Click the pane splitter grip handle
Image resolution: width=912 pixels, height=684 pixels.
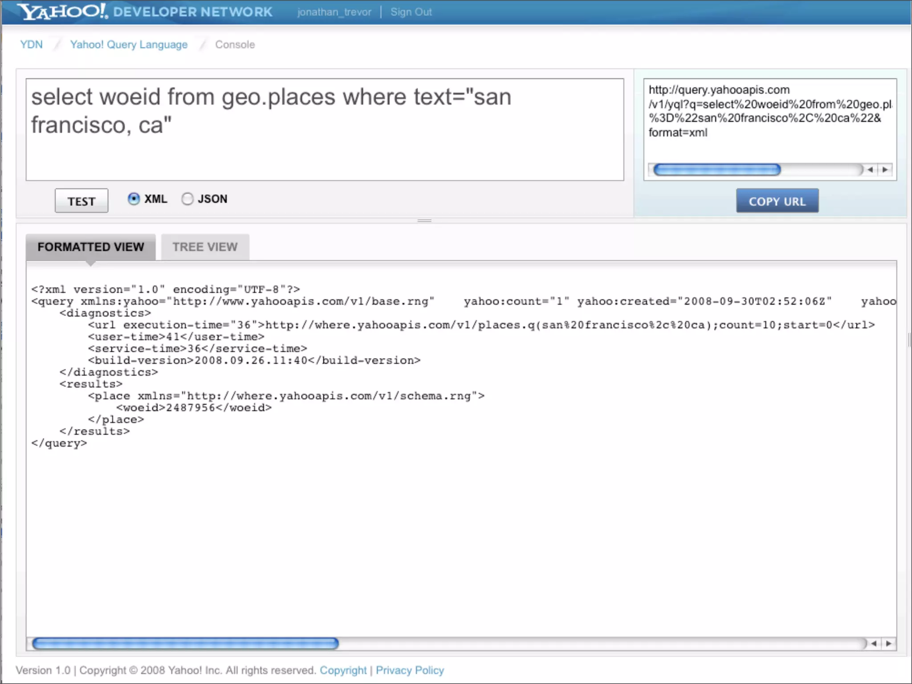click(x=424, y=220)
